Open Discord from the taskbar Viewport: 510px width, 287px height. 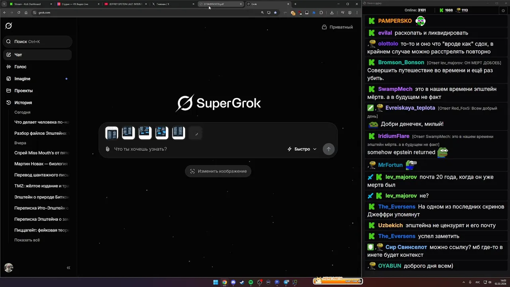(233, 282)
